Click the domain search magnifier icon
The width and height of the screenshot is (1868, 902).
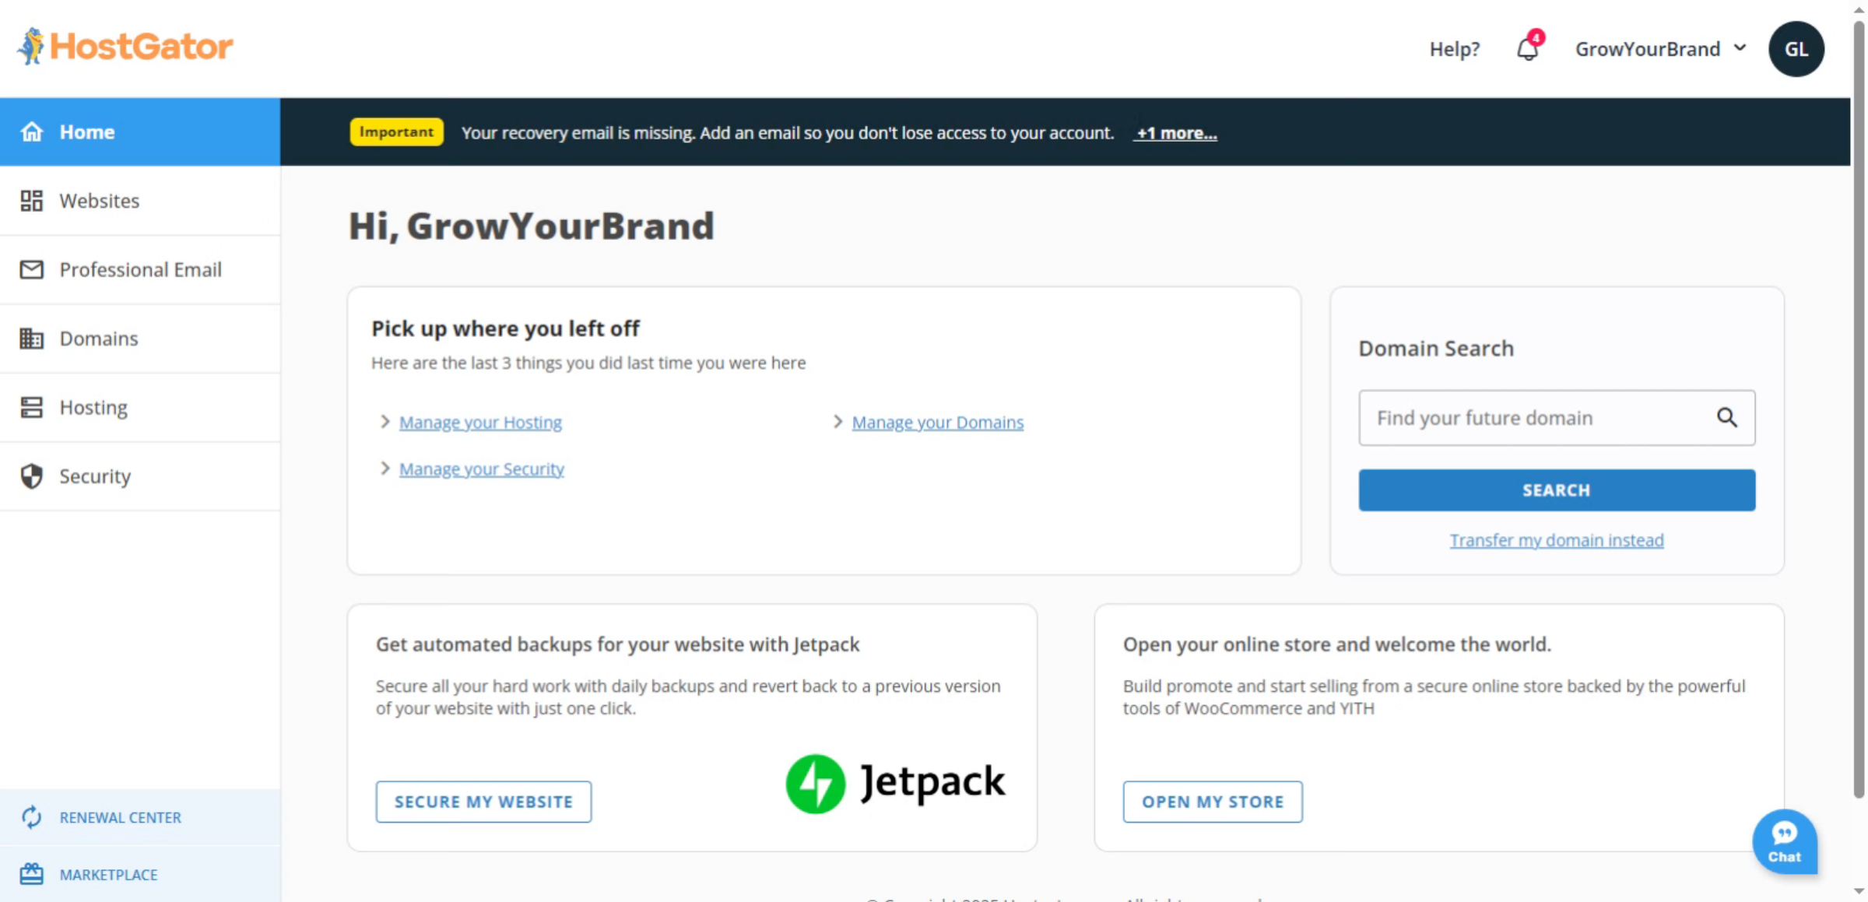point(1726,418)
